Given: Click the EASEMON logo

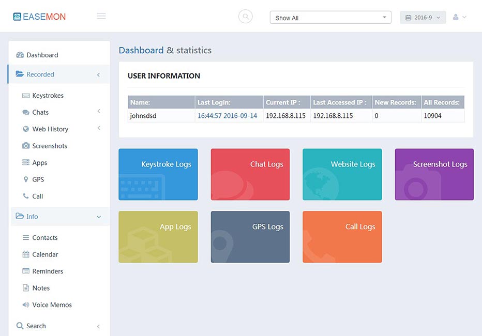Looking at the screenshot, I should (x=40, y=17).
